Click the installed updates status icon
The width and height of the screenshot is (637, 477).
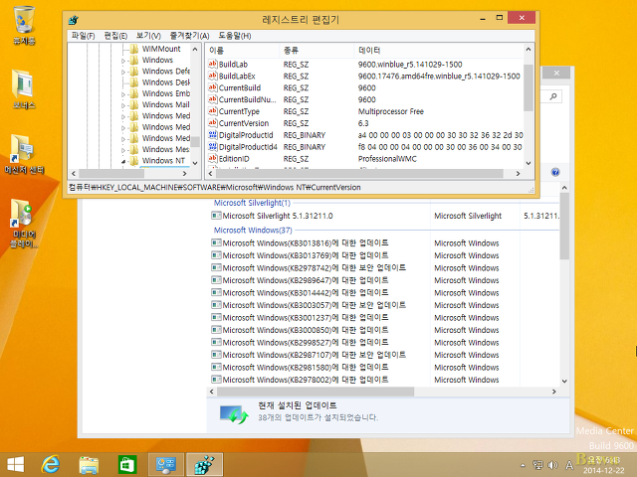(234, 414)
